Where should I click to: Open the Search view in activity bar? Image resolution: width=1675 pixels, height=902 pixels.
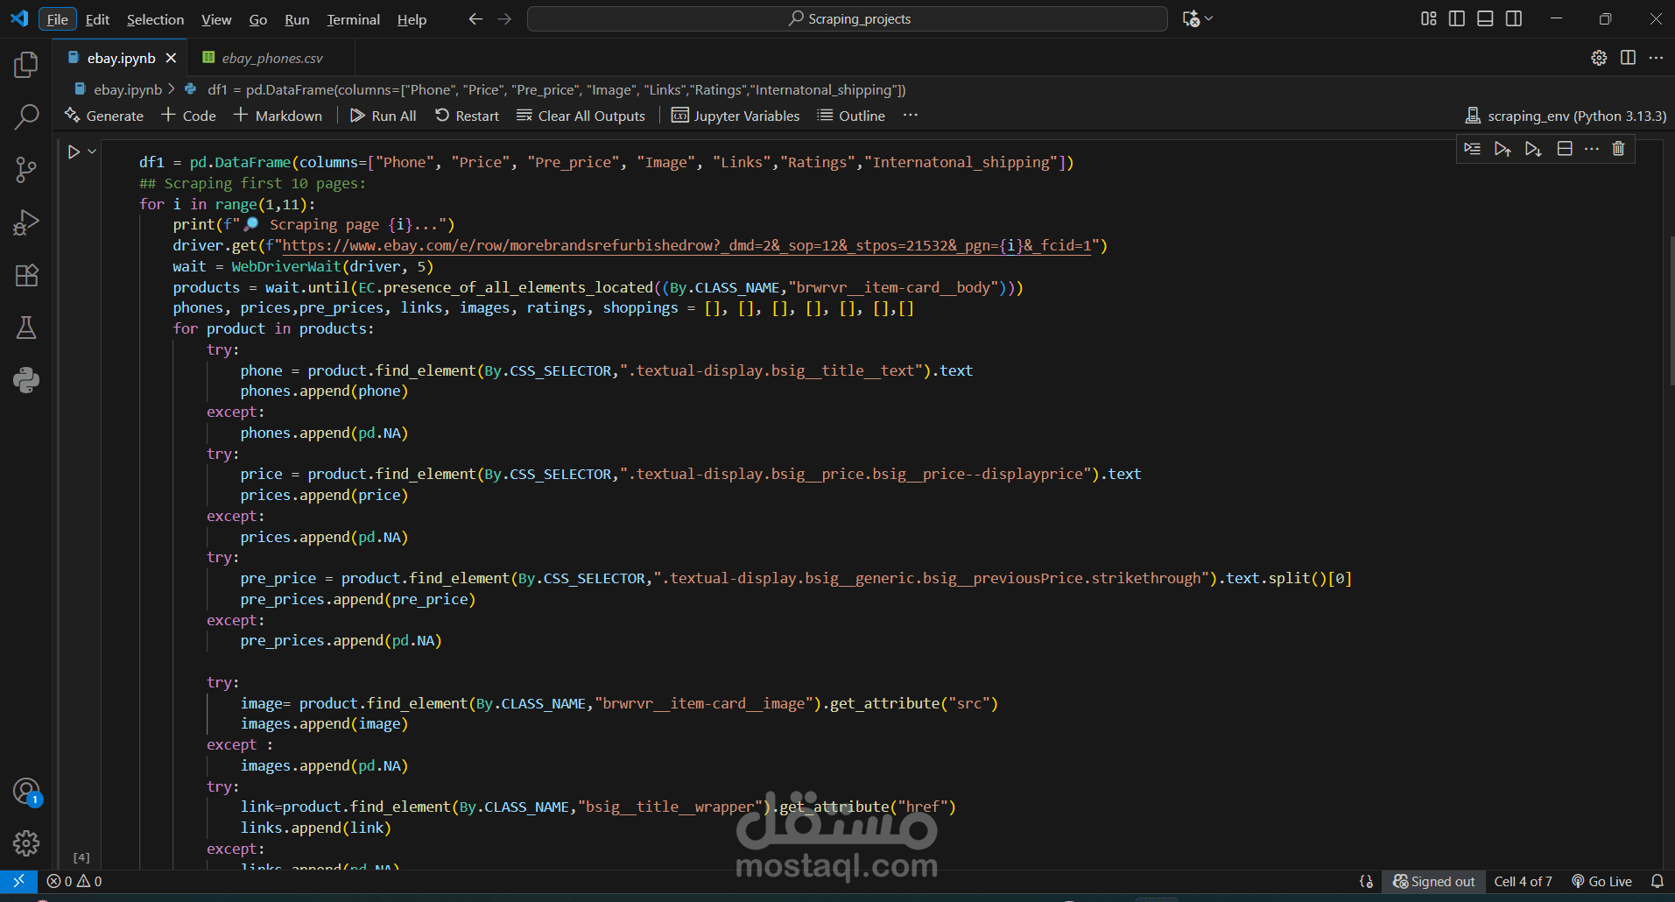26,116
